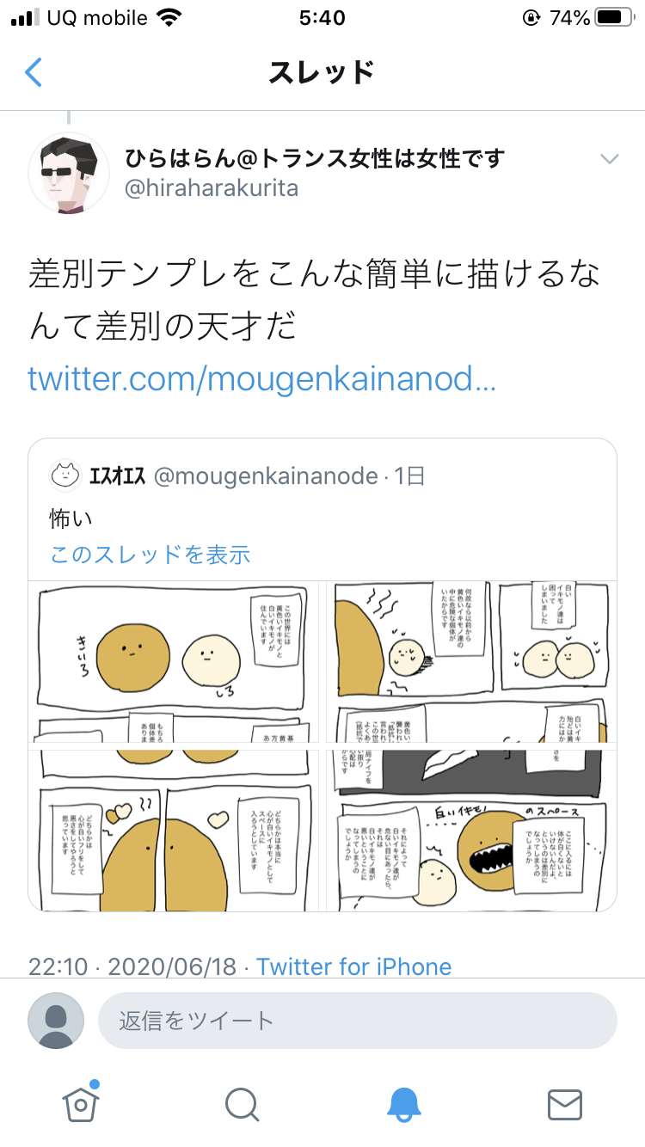645x1147 pixels.
Task: Tap the '返信をツイート' reply field
Action: (358, 1021)
